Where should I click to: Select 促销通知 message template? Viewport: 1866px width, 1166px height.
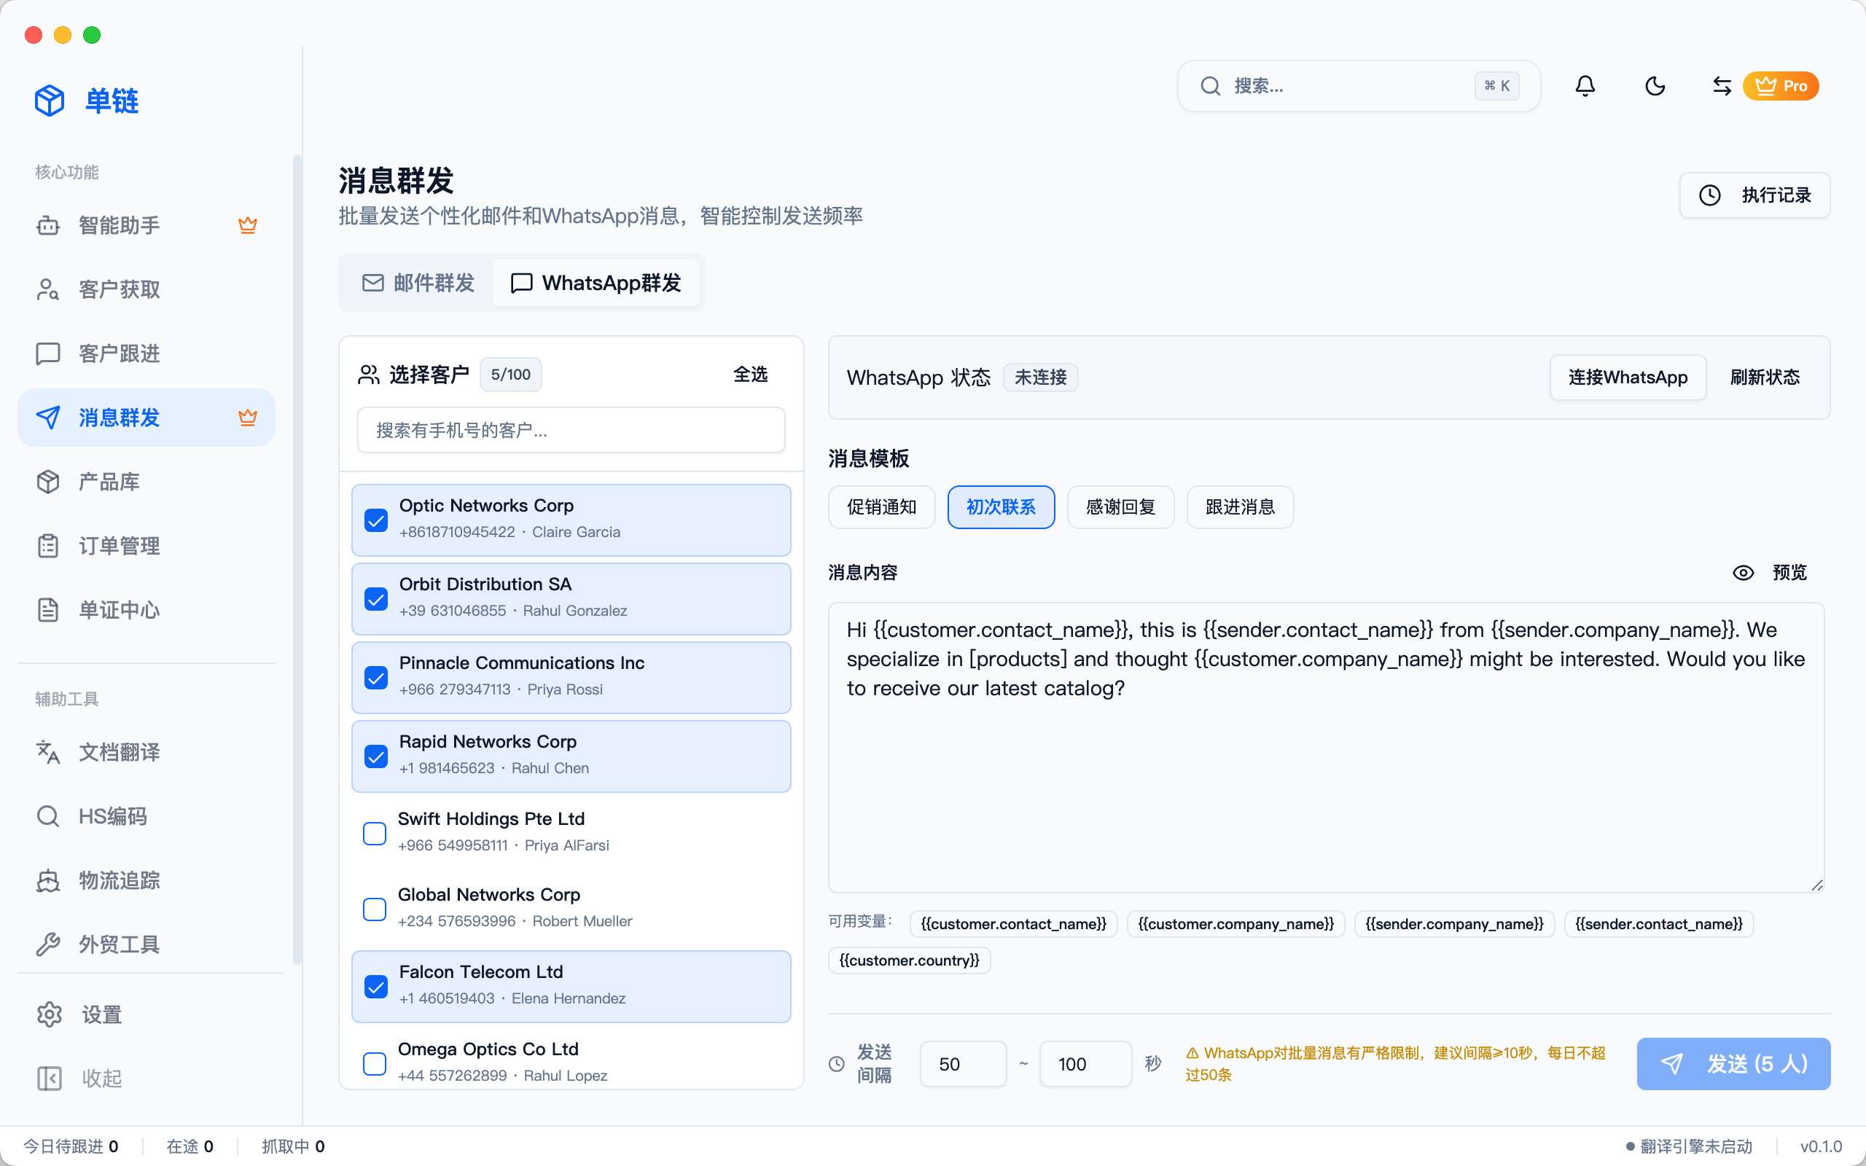point(881,506)
